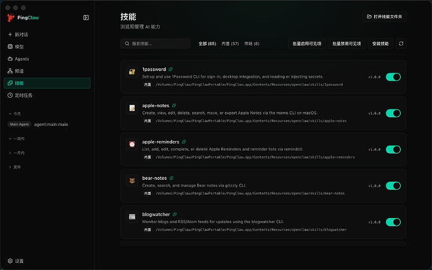Click the Agents robot icon

pyautogui.click(x=10, y=59)
